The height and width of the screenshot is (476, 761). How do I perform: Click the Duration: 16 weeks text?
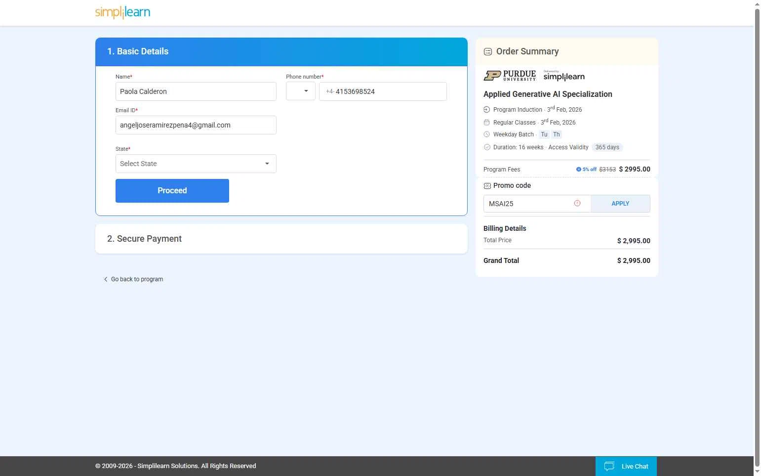(x=518, y=147)
